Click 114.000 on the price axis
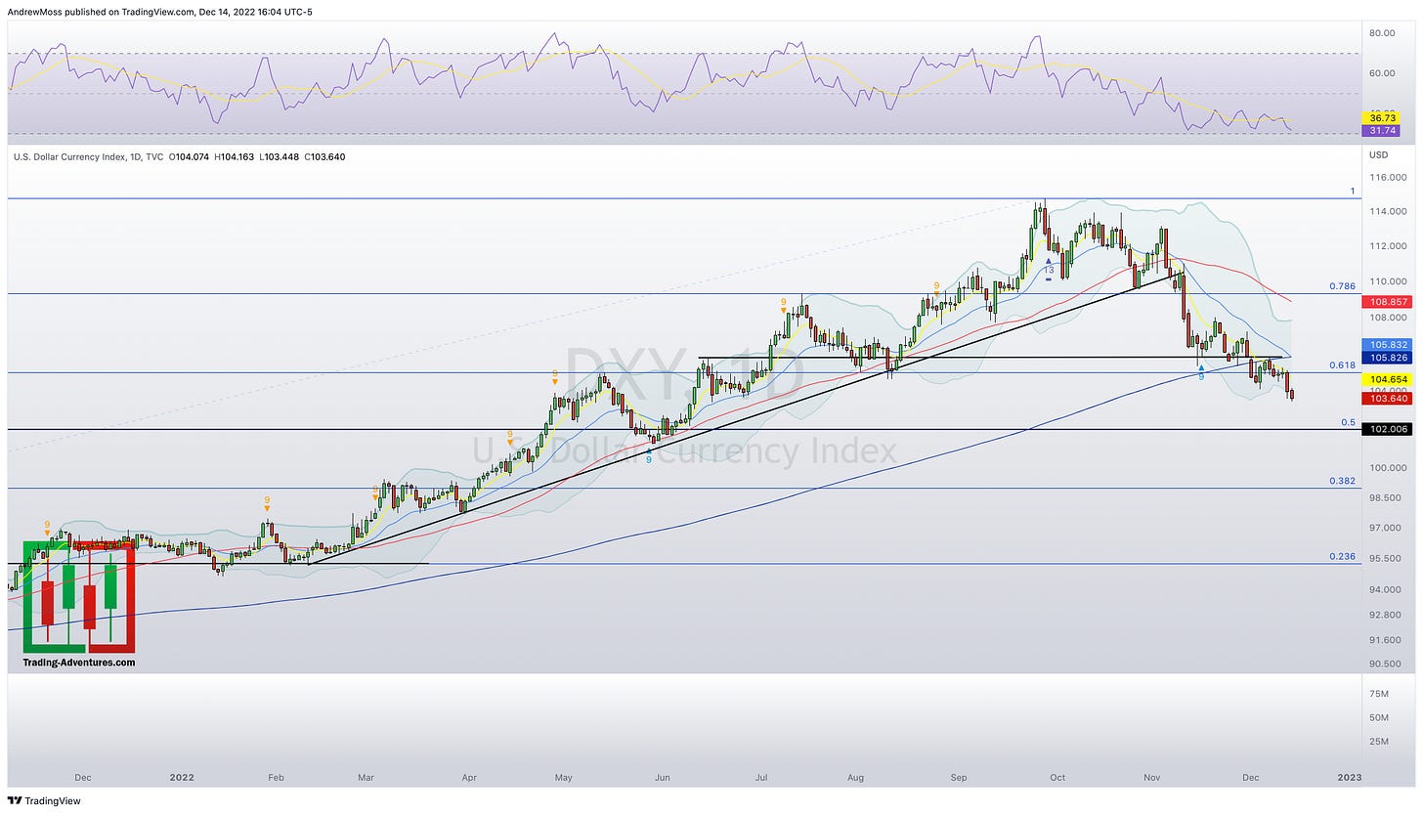 point(1386,211)
